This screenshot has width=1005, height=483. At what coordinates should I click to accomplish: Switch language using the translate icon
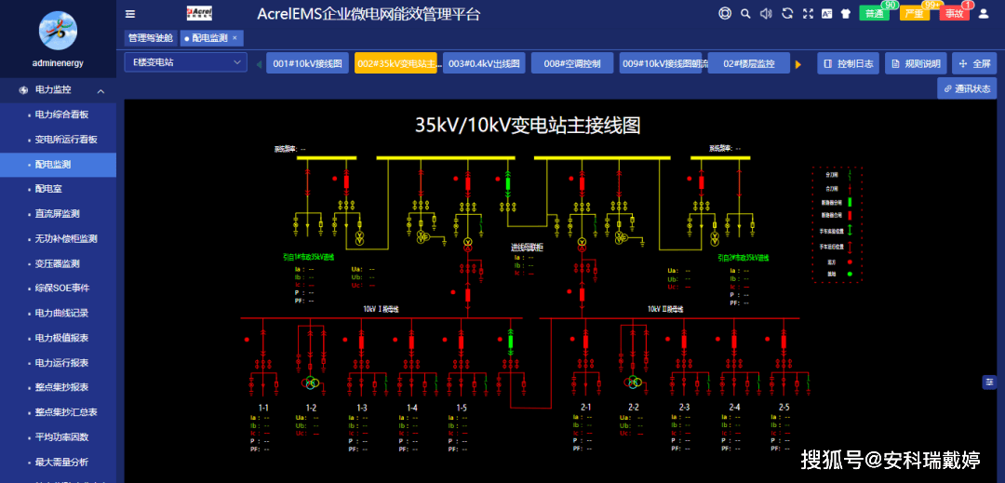(827, 13)
